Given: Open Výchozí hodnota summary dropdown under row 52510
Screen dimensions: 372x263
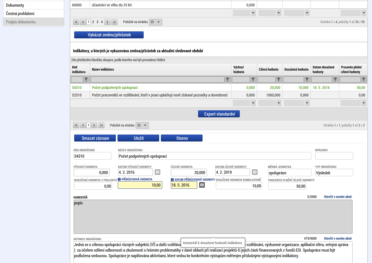Looking at the screenshot, I should click(253, 103).
